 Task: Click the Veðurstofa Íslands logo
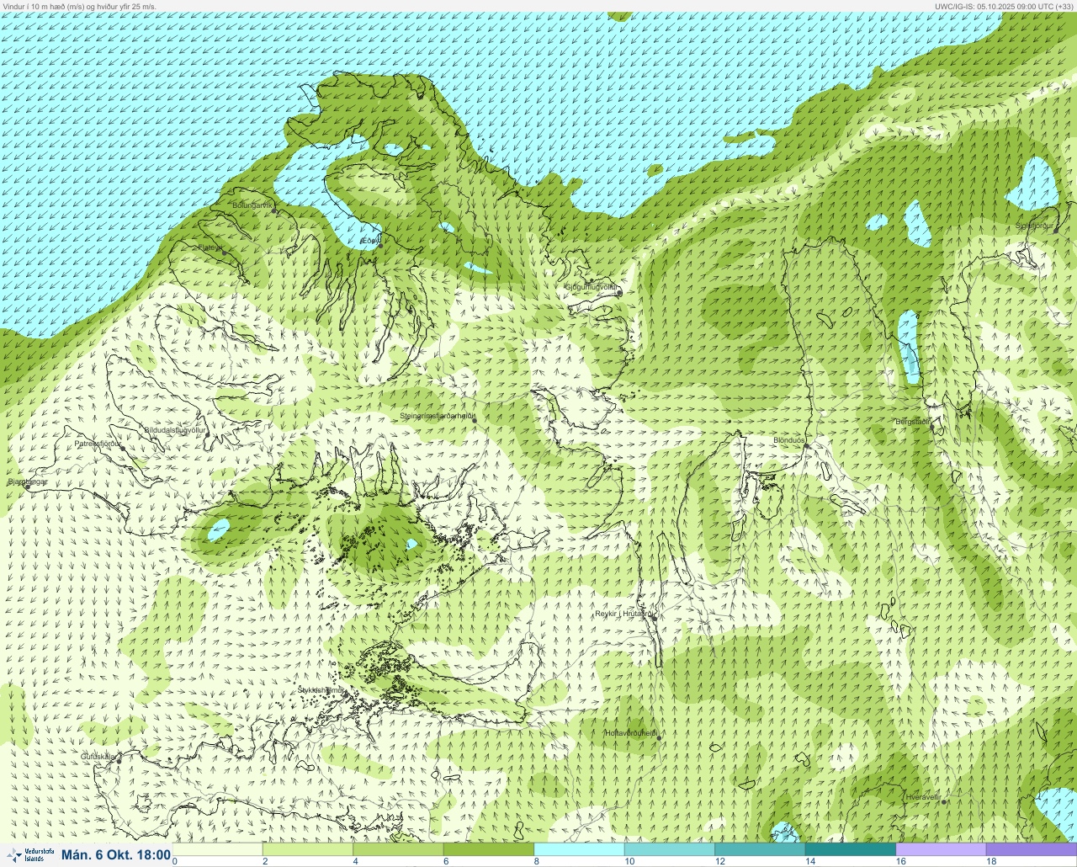pos(29,855)
